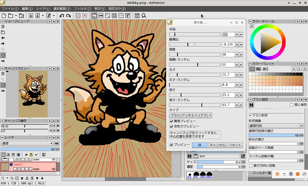Enable the 進行方向に回転 checkbox
308x186 pixels.
pos(251,165)
